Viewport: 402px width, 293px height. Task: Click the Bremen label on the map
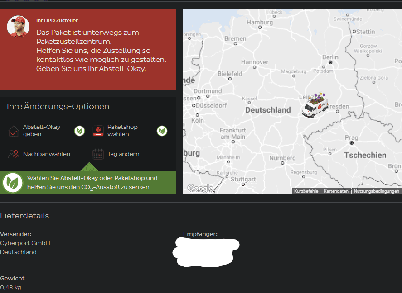point(235,38)
